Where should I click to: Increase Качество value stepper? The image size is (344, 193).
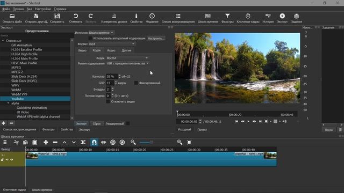point(119,75)
